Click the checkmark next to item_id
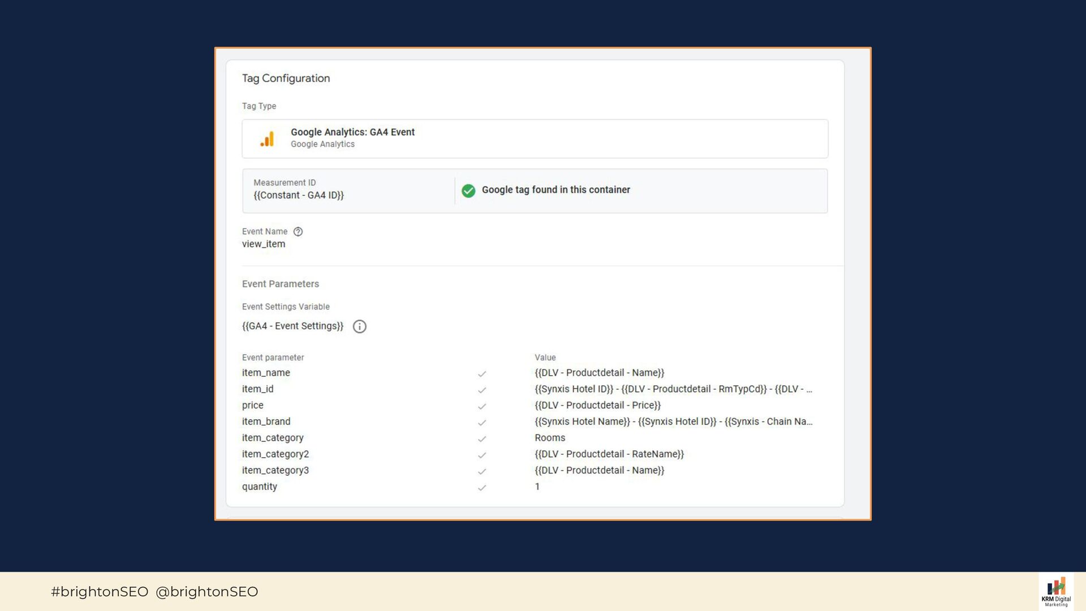 (x=482, y=390)
